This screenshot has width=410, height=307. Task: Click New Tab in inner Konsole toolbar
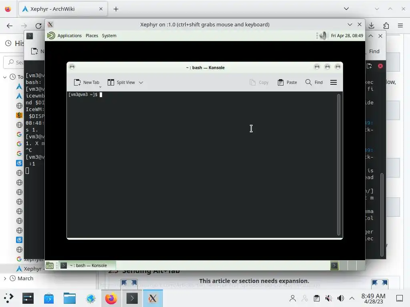86,82
